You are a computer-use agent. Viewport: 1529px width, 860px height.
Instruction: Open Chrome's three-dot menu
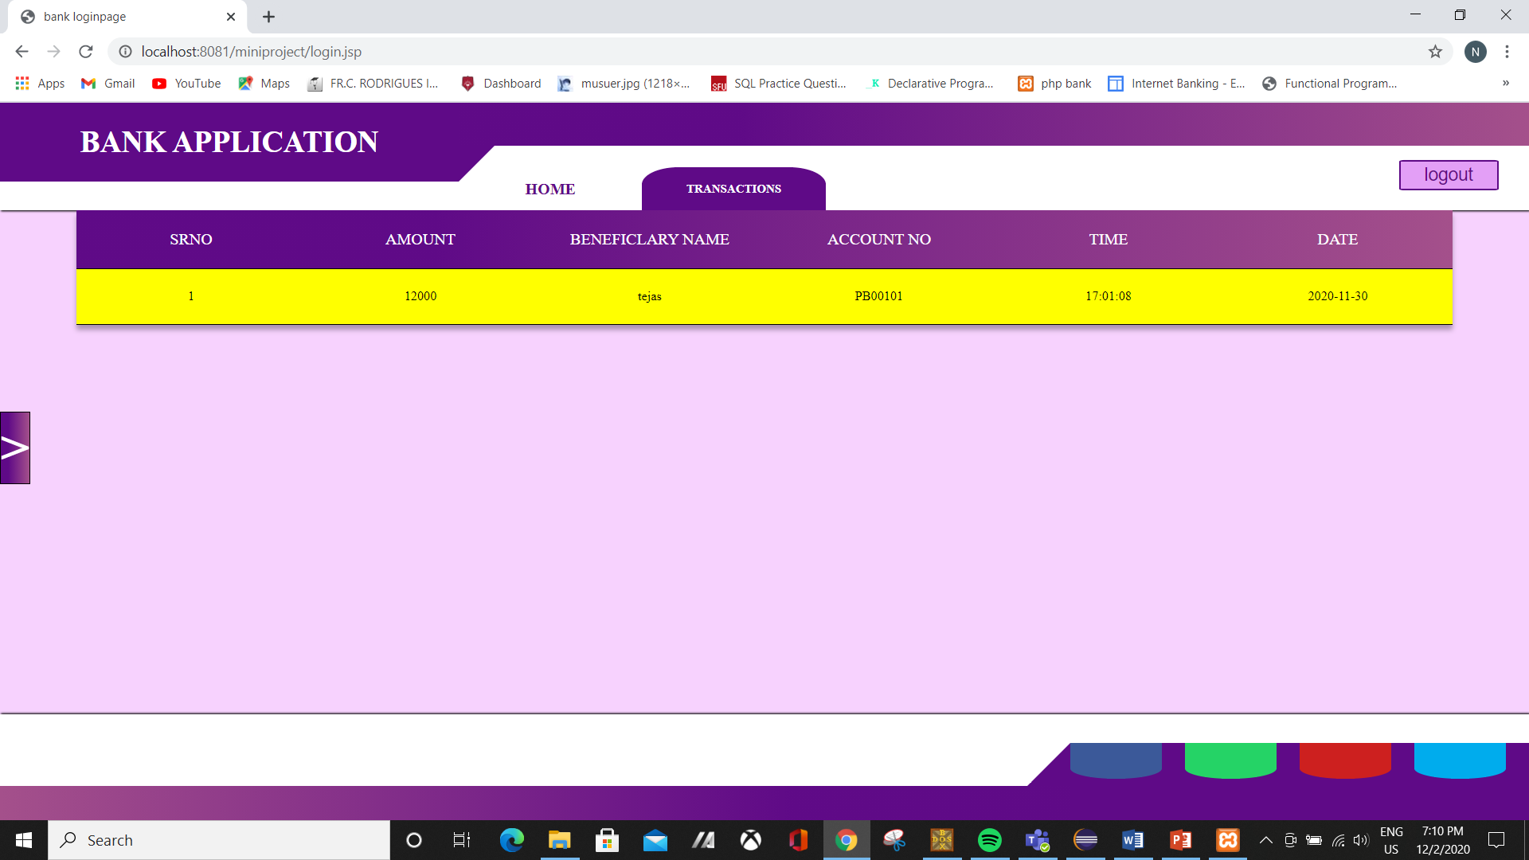pyautogui.click(x=1507, y=51)
